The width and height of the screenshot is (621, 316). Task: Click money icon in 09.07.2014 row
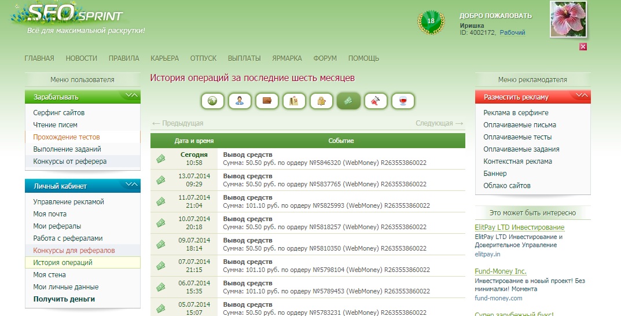pos(160,244)
